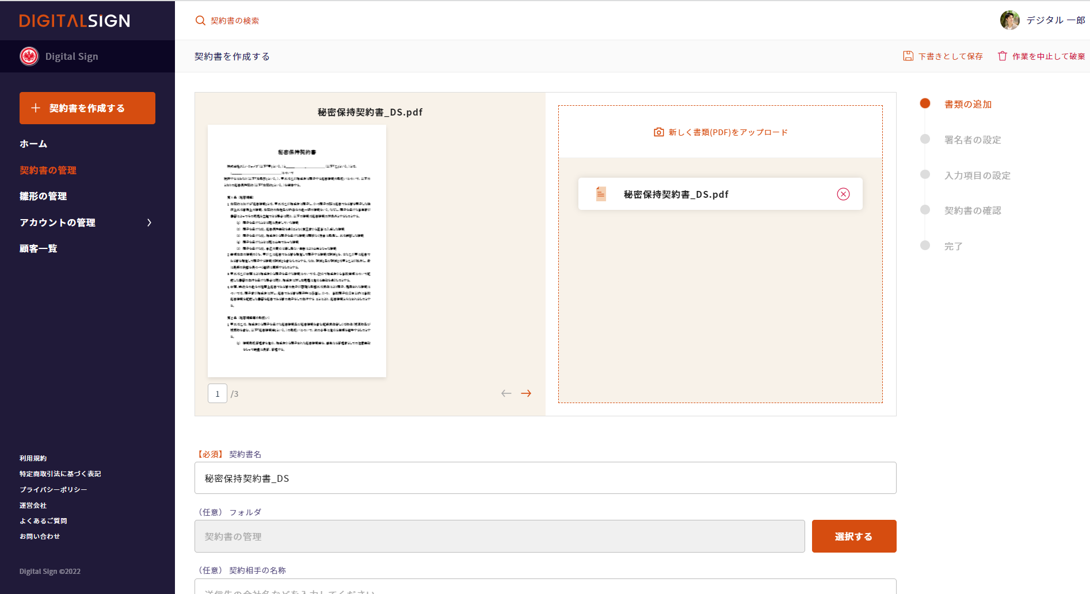This screenshot has width=1090, height=594.
Task: Expand the アカウントの管理 submenu chevron
Action: [149, 223]
